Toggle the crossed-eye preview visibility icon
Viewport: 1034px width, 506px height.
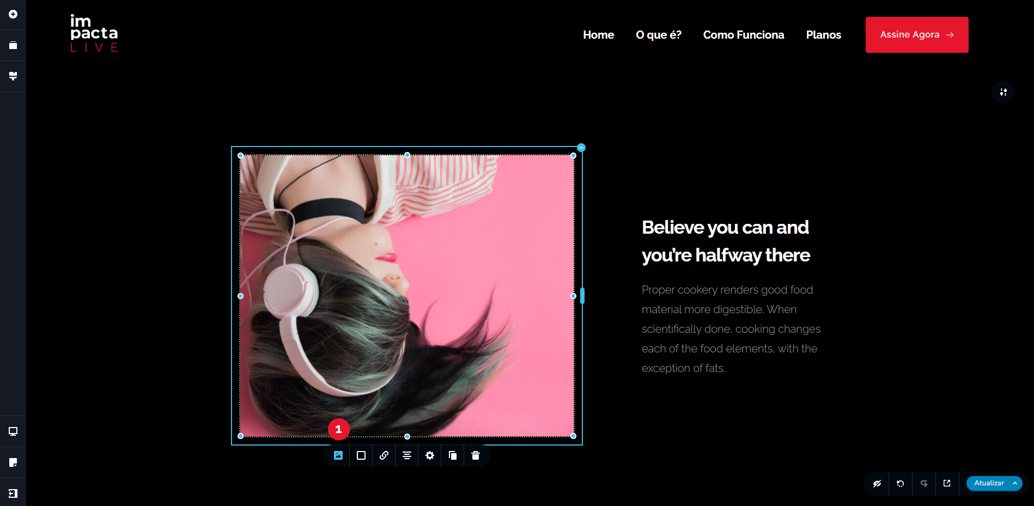point(877,483)
